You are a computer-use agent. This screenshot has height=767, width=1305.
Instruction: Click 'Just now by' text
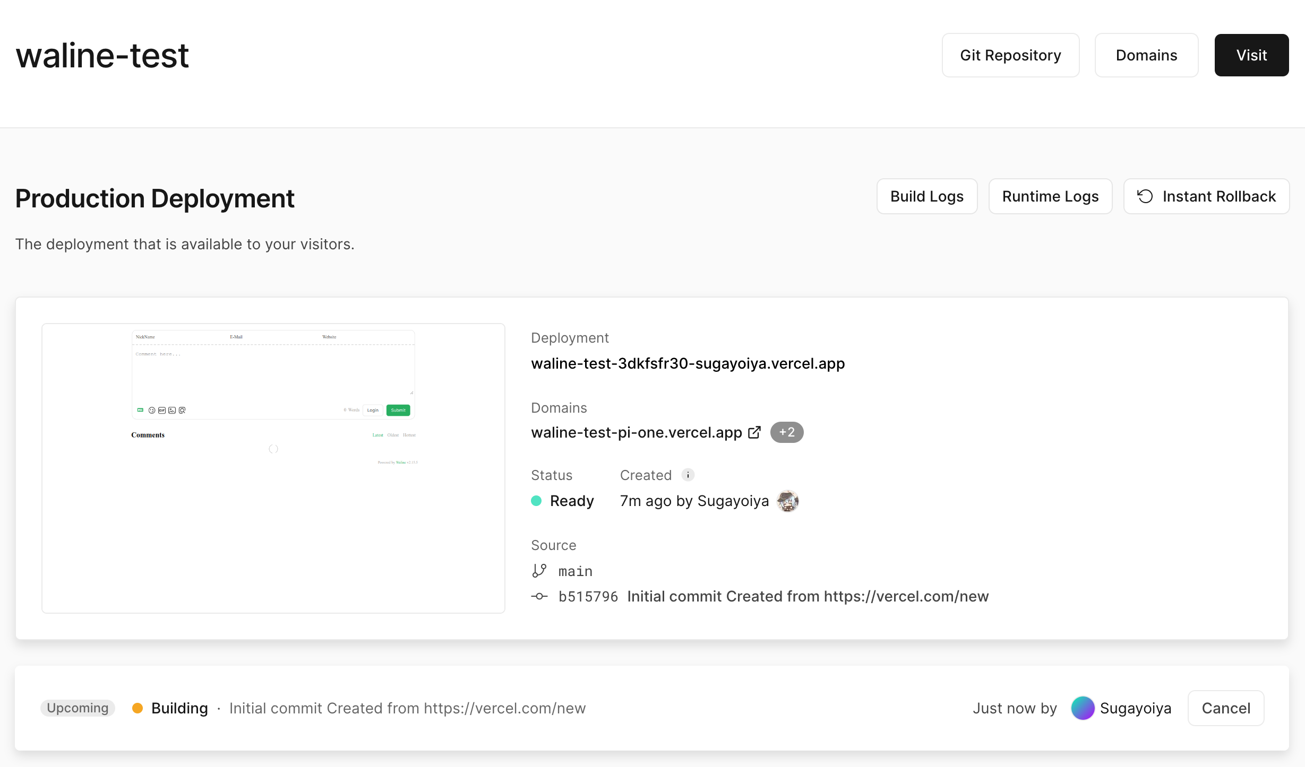[x=1015, y=708]
